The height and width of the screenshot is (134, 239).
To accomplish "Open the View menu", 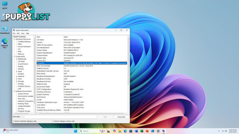I will click(x=23, y=33).
